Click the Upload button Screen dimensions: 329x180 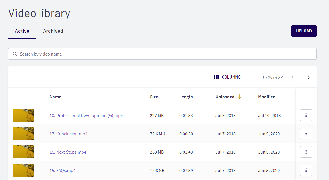coord(304,31)
